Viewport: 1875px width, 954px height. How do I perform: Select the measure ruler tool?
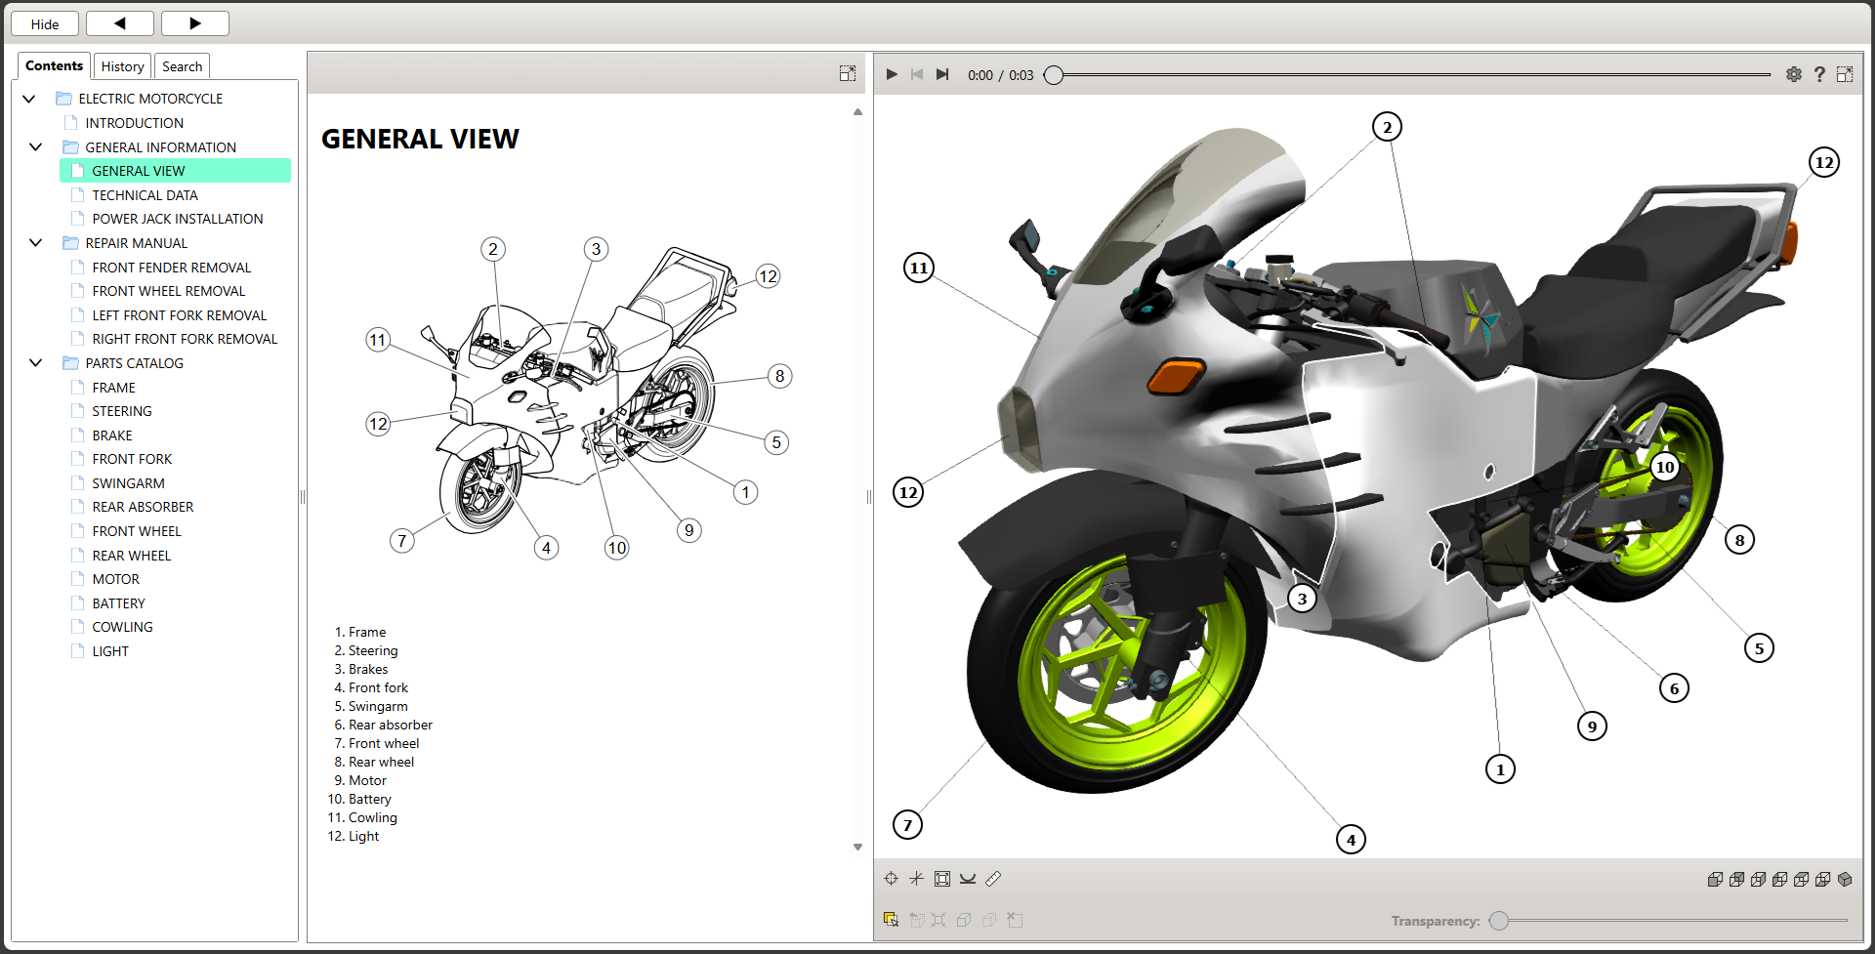click(x=993, y=879)
